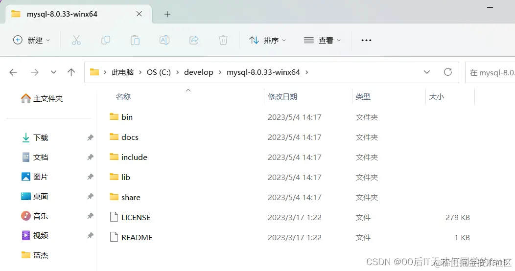Open the 排序 sort dropdown

point(267,40)
